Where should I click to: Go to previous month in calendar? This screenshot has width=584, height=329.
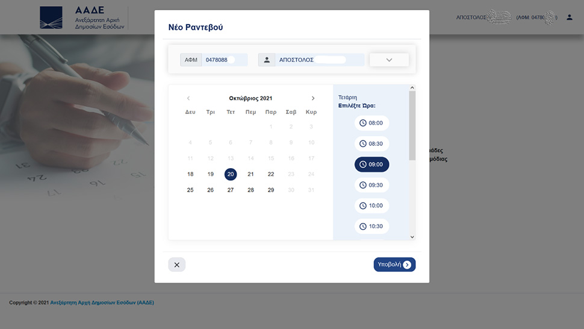pos(188,98)
